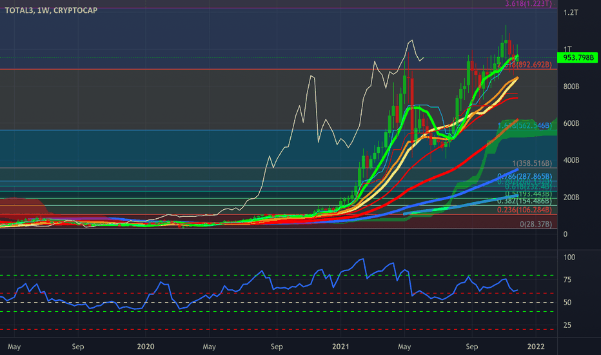The height and width of the screenshot is (355, 601).
Task: Select the current price label 953.798B
Action: click(578, 57)
